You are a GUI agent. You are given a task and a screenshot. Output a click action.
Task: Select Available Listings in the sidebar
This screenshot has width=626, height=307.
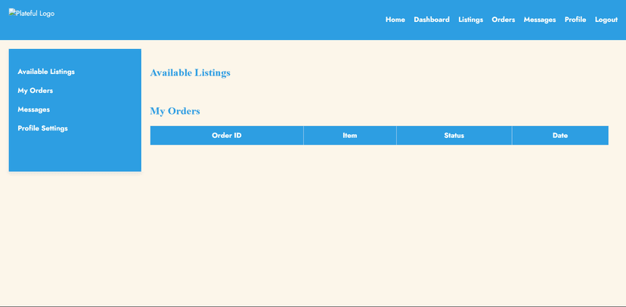pyautogui.click(x=46, y=72)
